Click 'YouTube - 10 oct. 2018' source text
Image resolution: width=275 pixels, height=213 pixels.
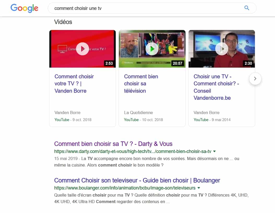[x=143, y=120]
